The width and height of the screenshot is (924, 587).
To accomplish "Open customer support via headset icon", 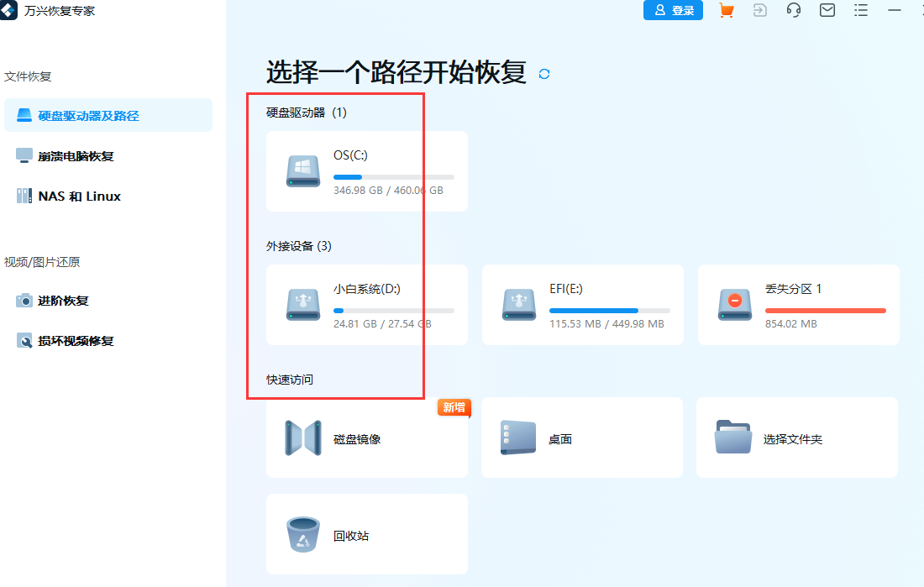I will [x=793, y=10].
